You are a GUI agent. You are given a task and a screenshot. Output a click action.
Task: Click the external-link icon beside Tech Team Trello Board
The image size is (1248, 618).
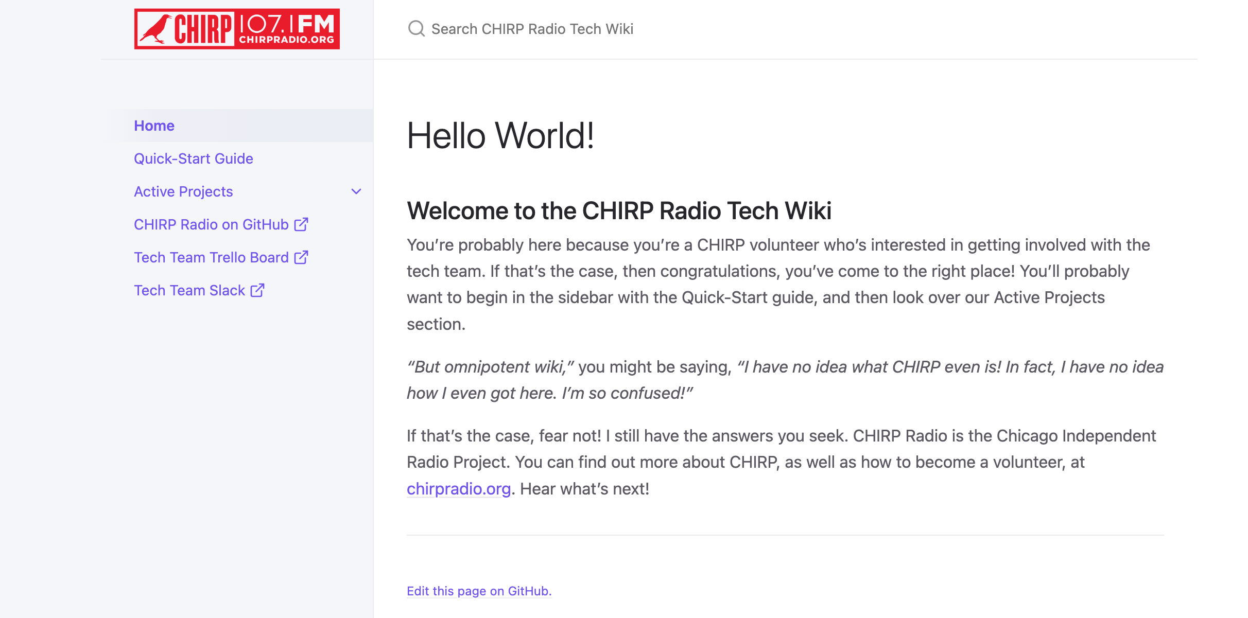coord(301,257)
